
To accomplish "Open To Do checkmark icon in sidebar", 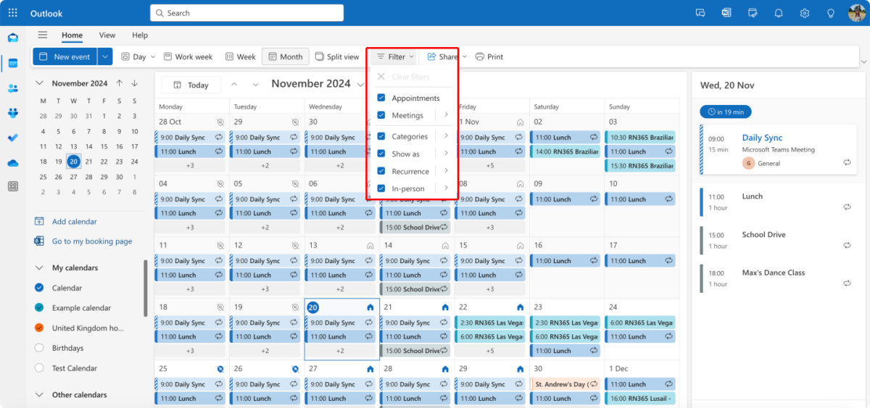I will tap(13, 137).
